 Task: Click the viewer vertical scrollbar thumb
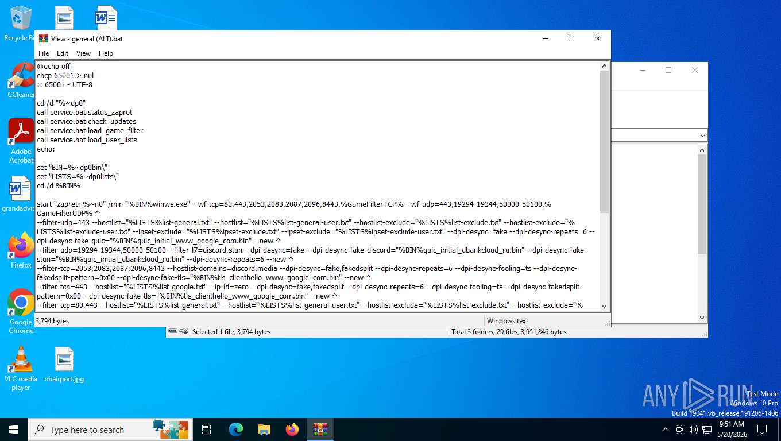click(604, 141)
